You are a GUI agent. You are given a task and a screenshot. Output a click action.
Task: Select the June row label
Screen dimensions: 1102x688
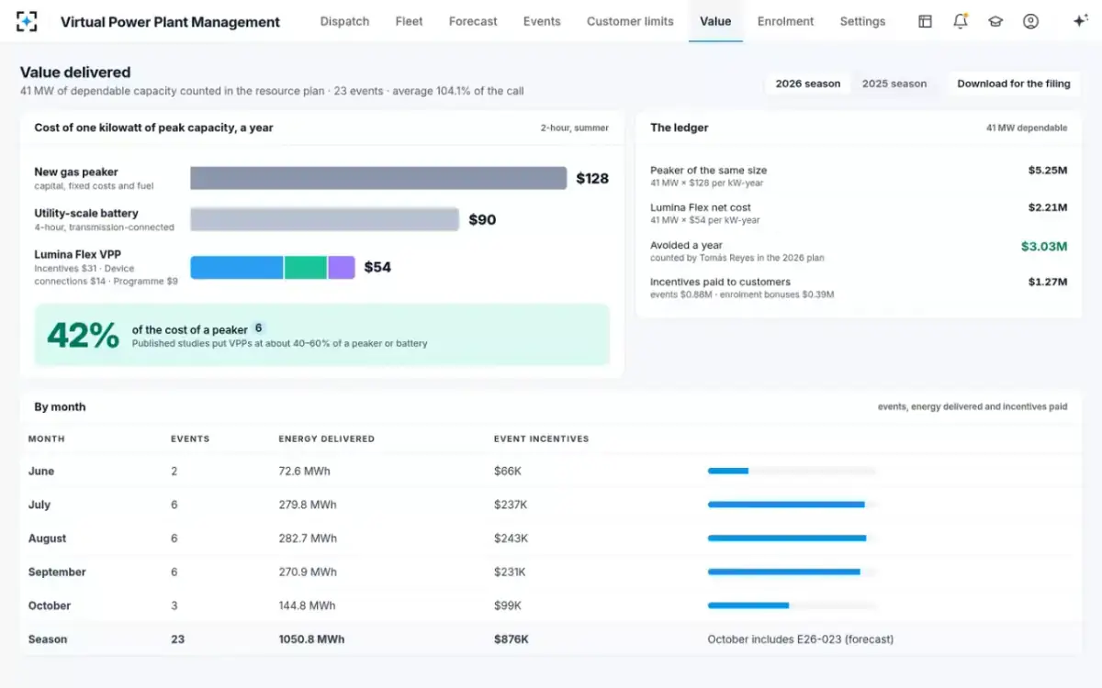coord(41,471)
